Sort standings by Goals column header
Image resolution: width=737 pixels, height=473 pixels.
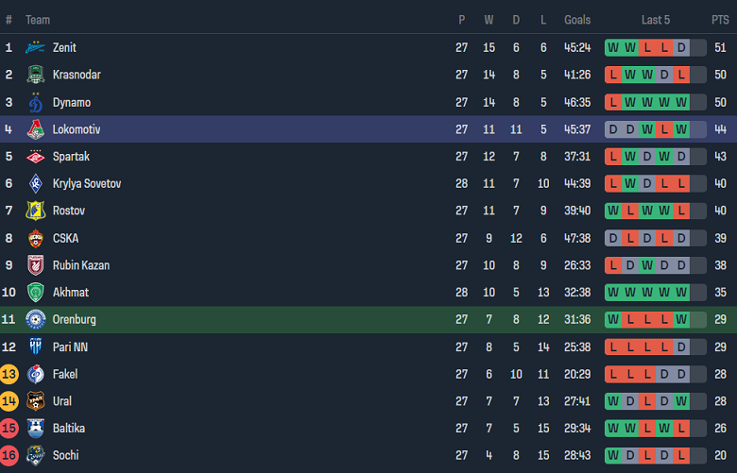(577, 20)
